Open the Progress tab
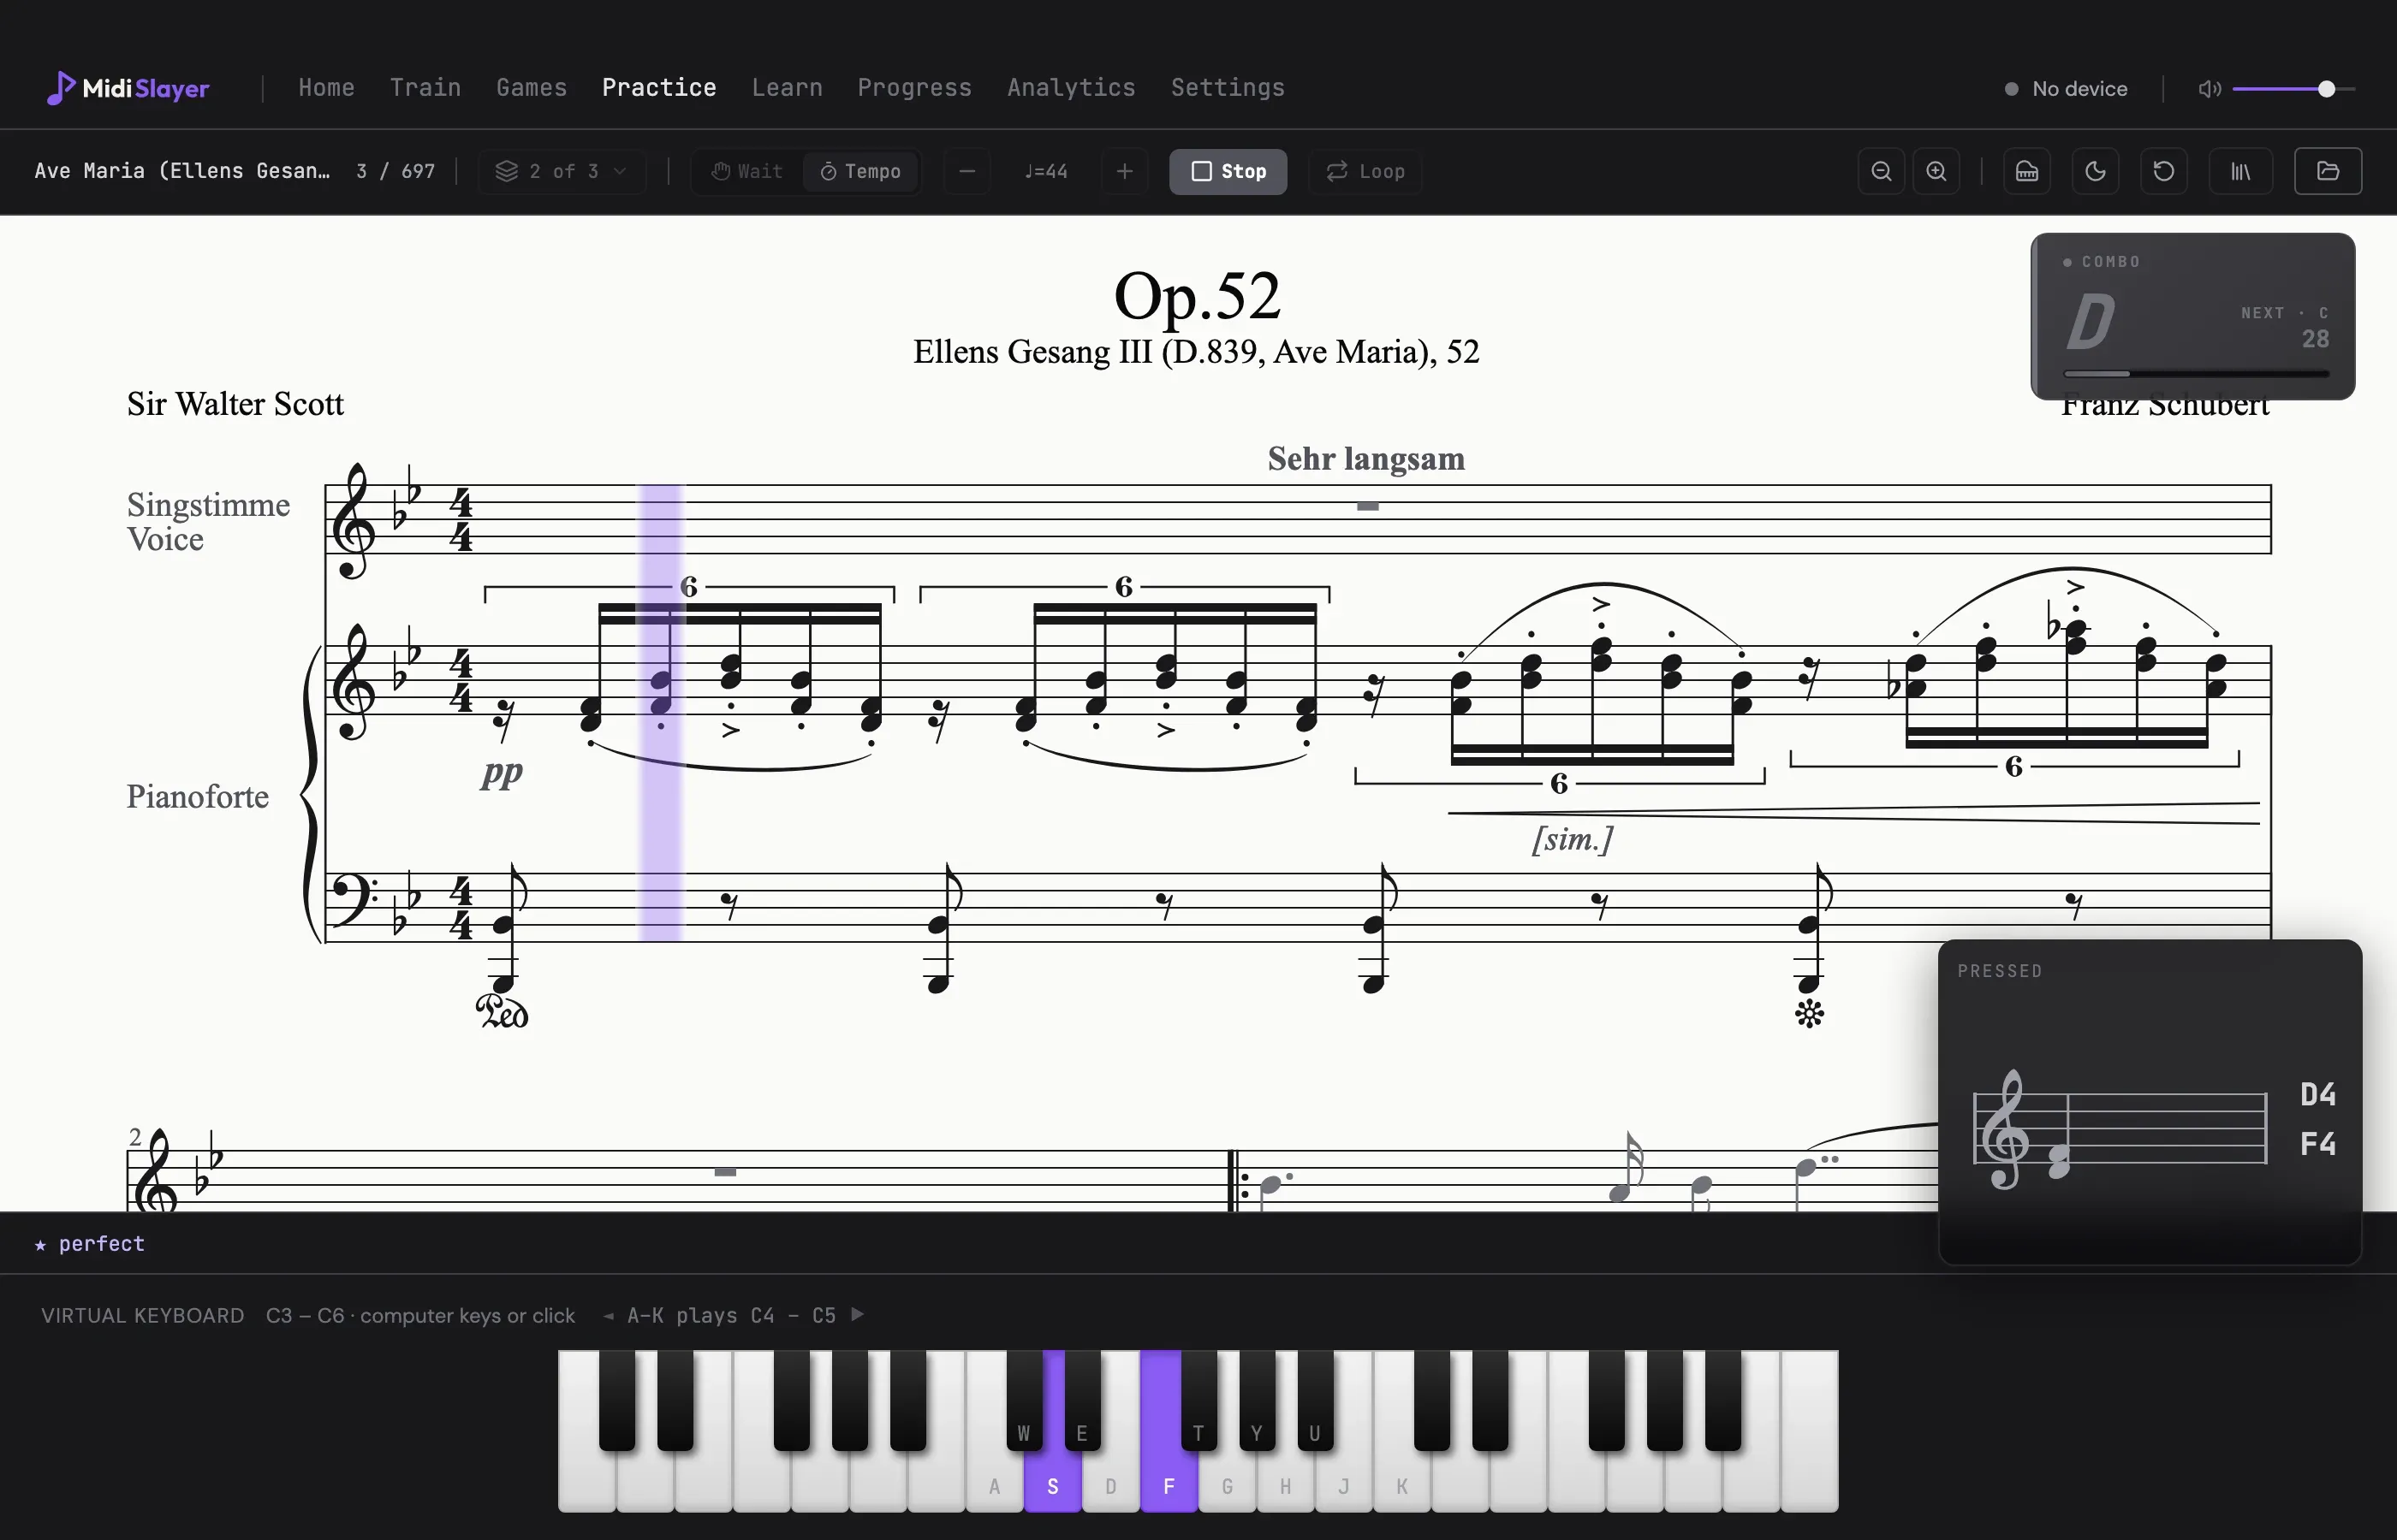Screen dimensions: 2397x1540 click(914, 88)
